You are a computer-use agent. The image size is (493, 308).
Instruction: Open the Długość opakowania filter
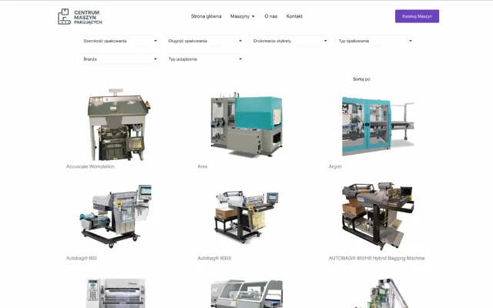(x=205, y=41)
